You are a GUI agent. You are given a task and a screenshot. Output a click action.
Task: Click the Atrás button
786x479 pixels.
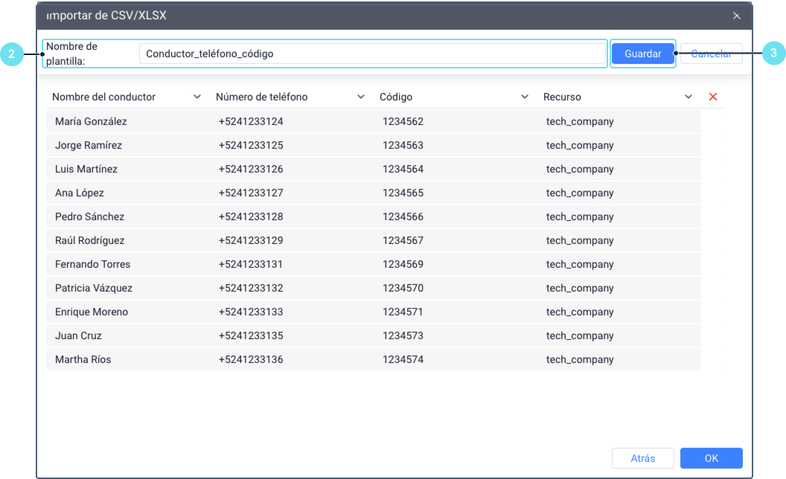pos(642,458)
